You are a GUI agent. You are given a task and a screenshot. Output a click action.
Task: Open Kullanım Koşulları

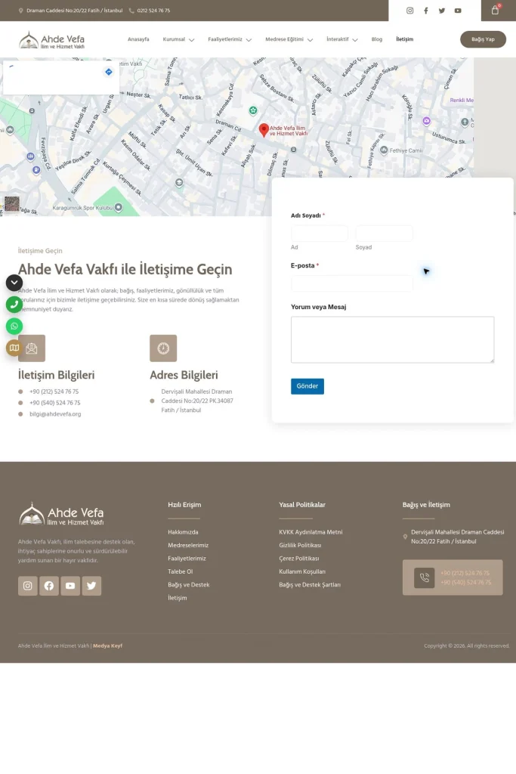click(x=302, y=571)
